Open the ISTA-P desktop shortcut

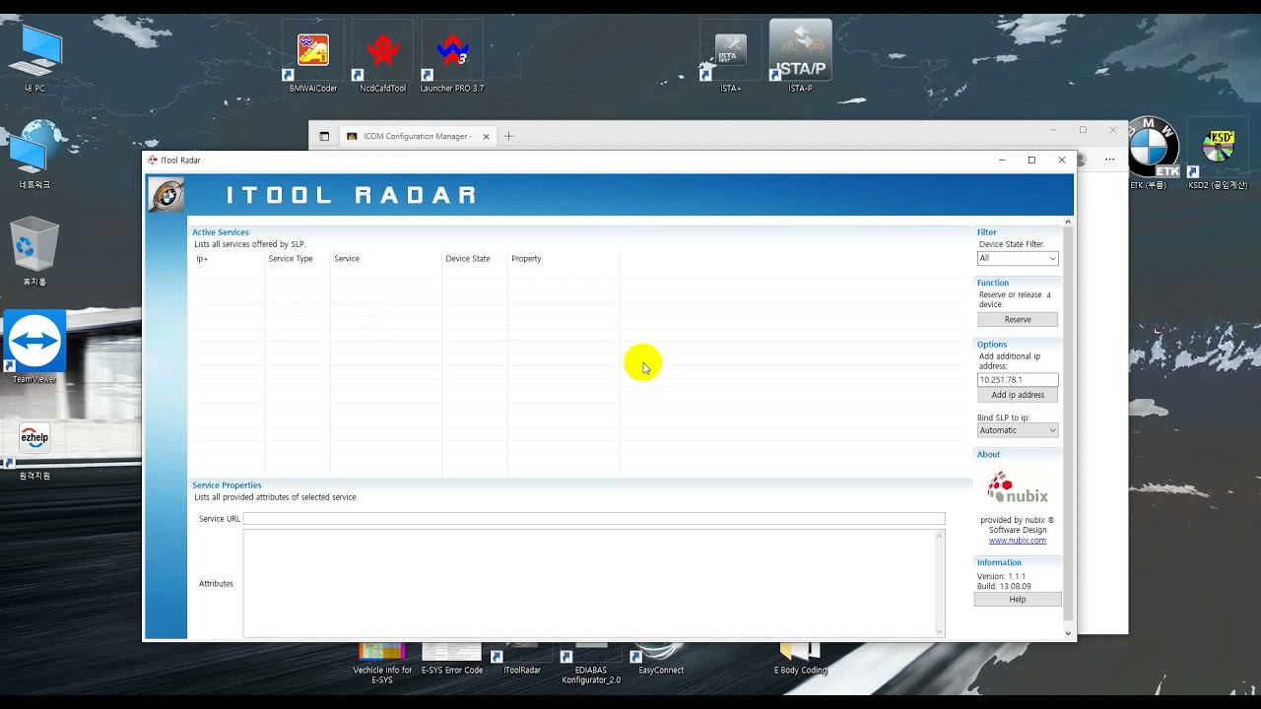click(800, 57)
